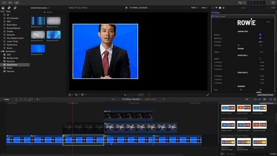
Task: Click the audio skimming waveform icon
Action: [247, 99]
